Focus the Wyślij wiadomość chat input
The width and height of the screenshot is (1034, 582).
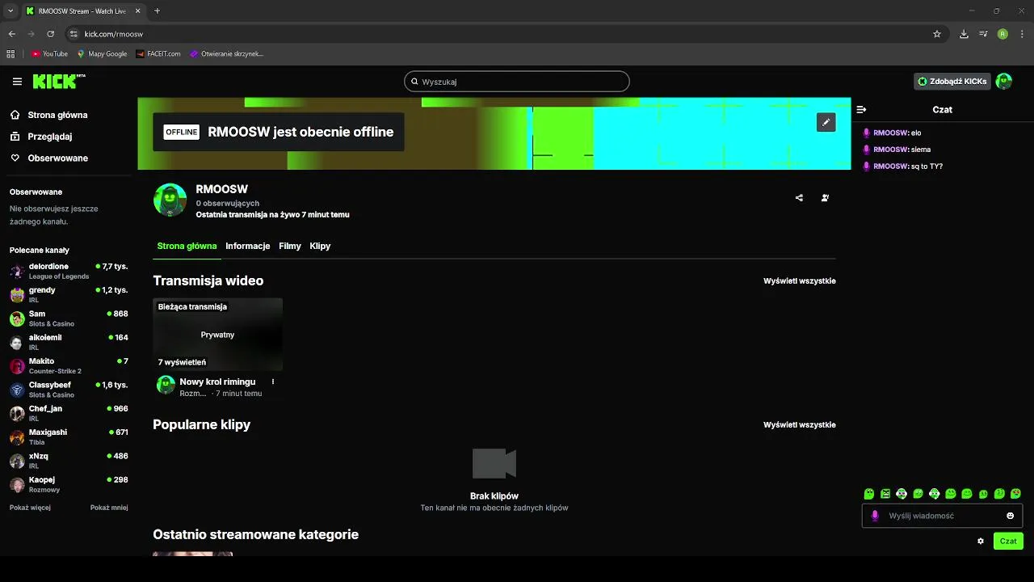[x=942, y=516]
